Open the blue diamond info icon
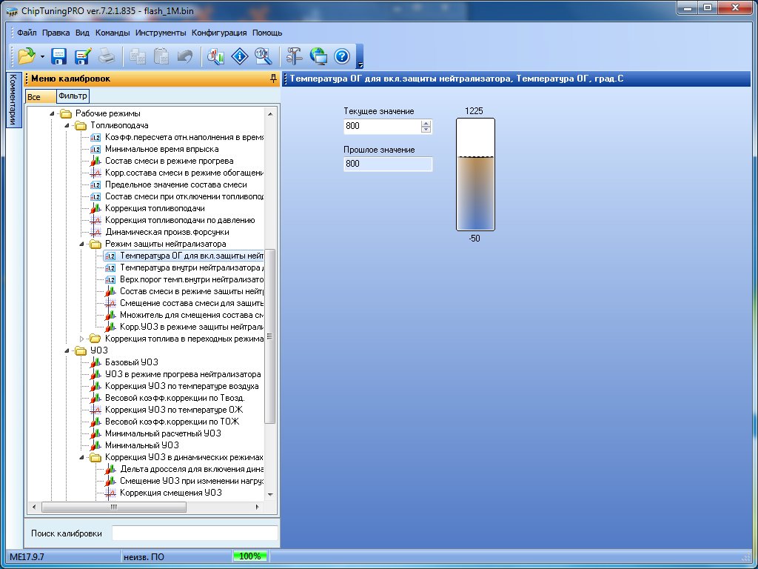758x569 pixels. pyautogui.click(x=239, y=56)
